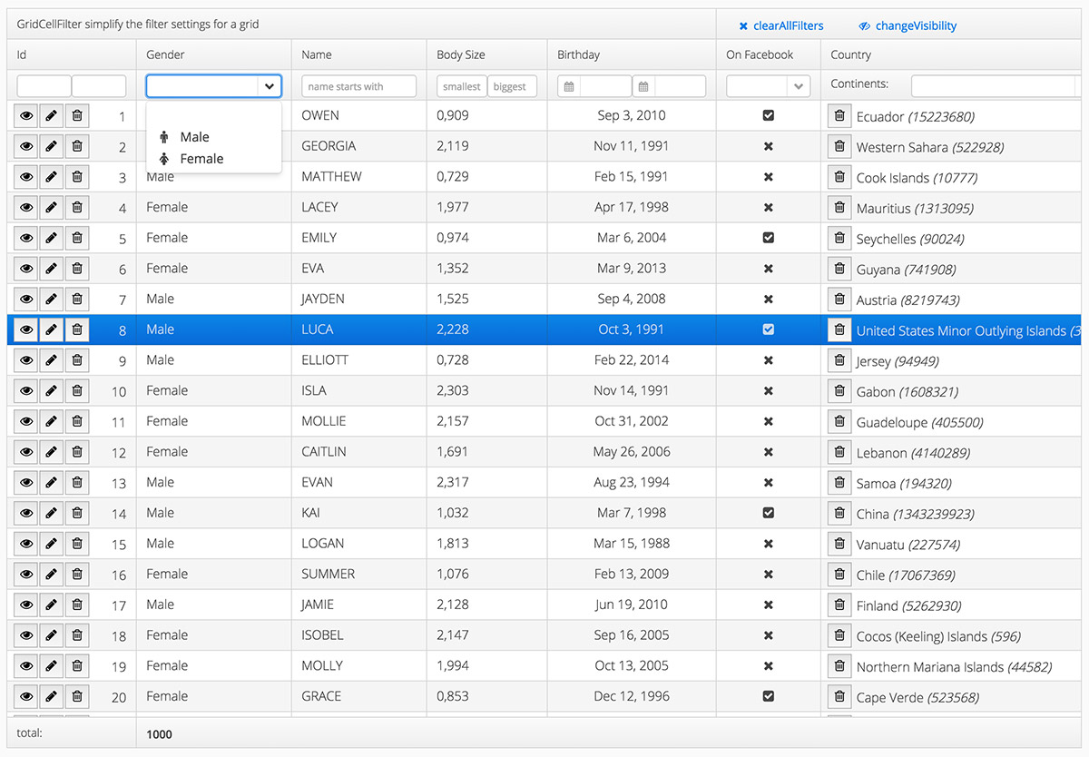Image resolution: width=1089 pixels, height=757 pixels.
Task: Click the pencil icon for row 12
Action: (52, 452)
